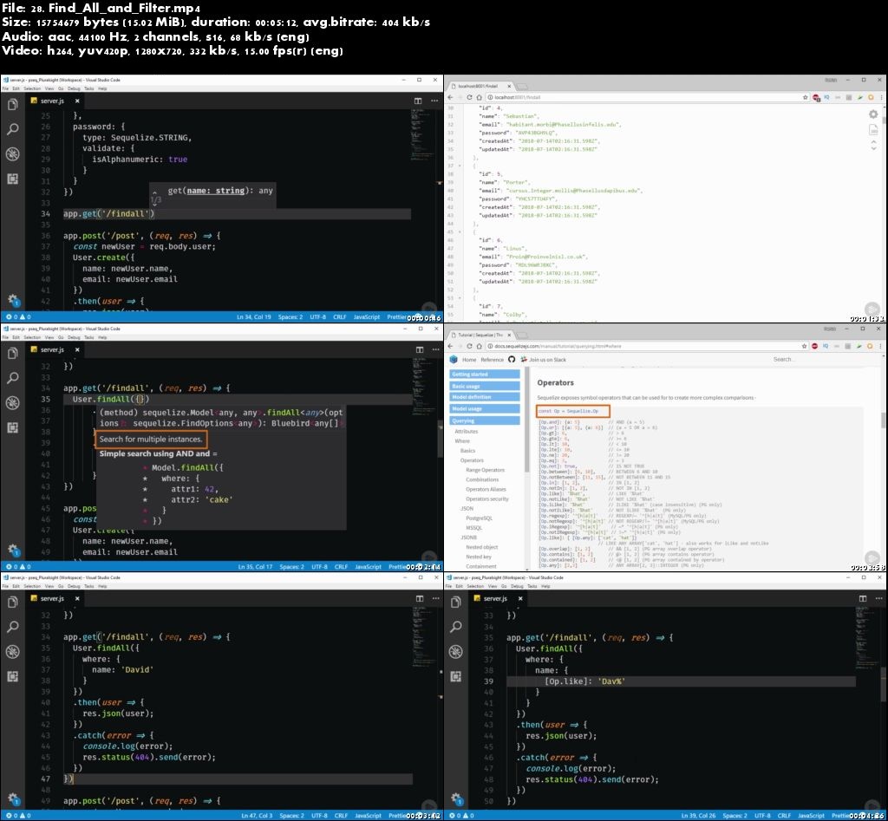Open Explorer in the VS Code window at Ln 34, Col 19

(x=12, y=105)
